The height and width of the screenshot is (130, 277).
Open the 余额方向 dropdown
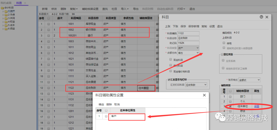pos(188,53)
